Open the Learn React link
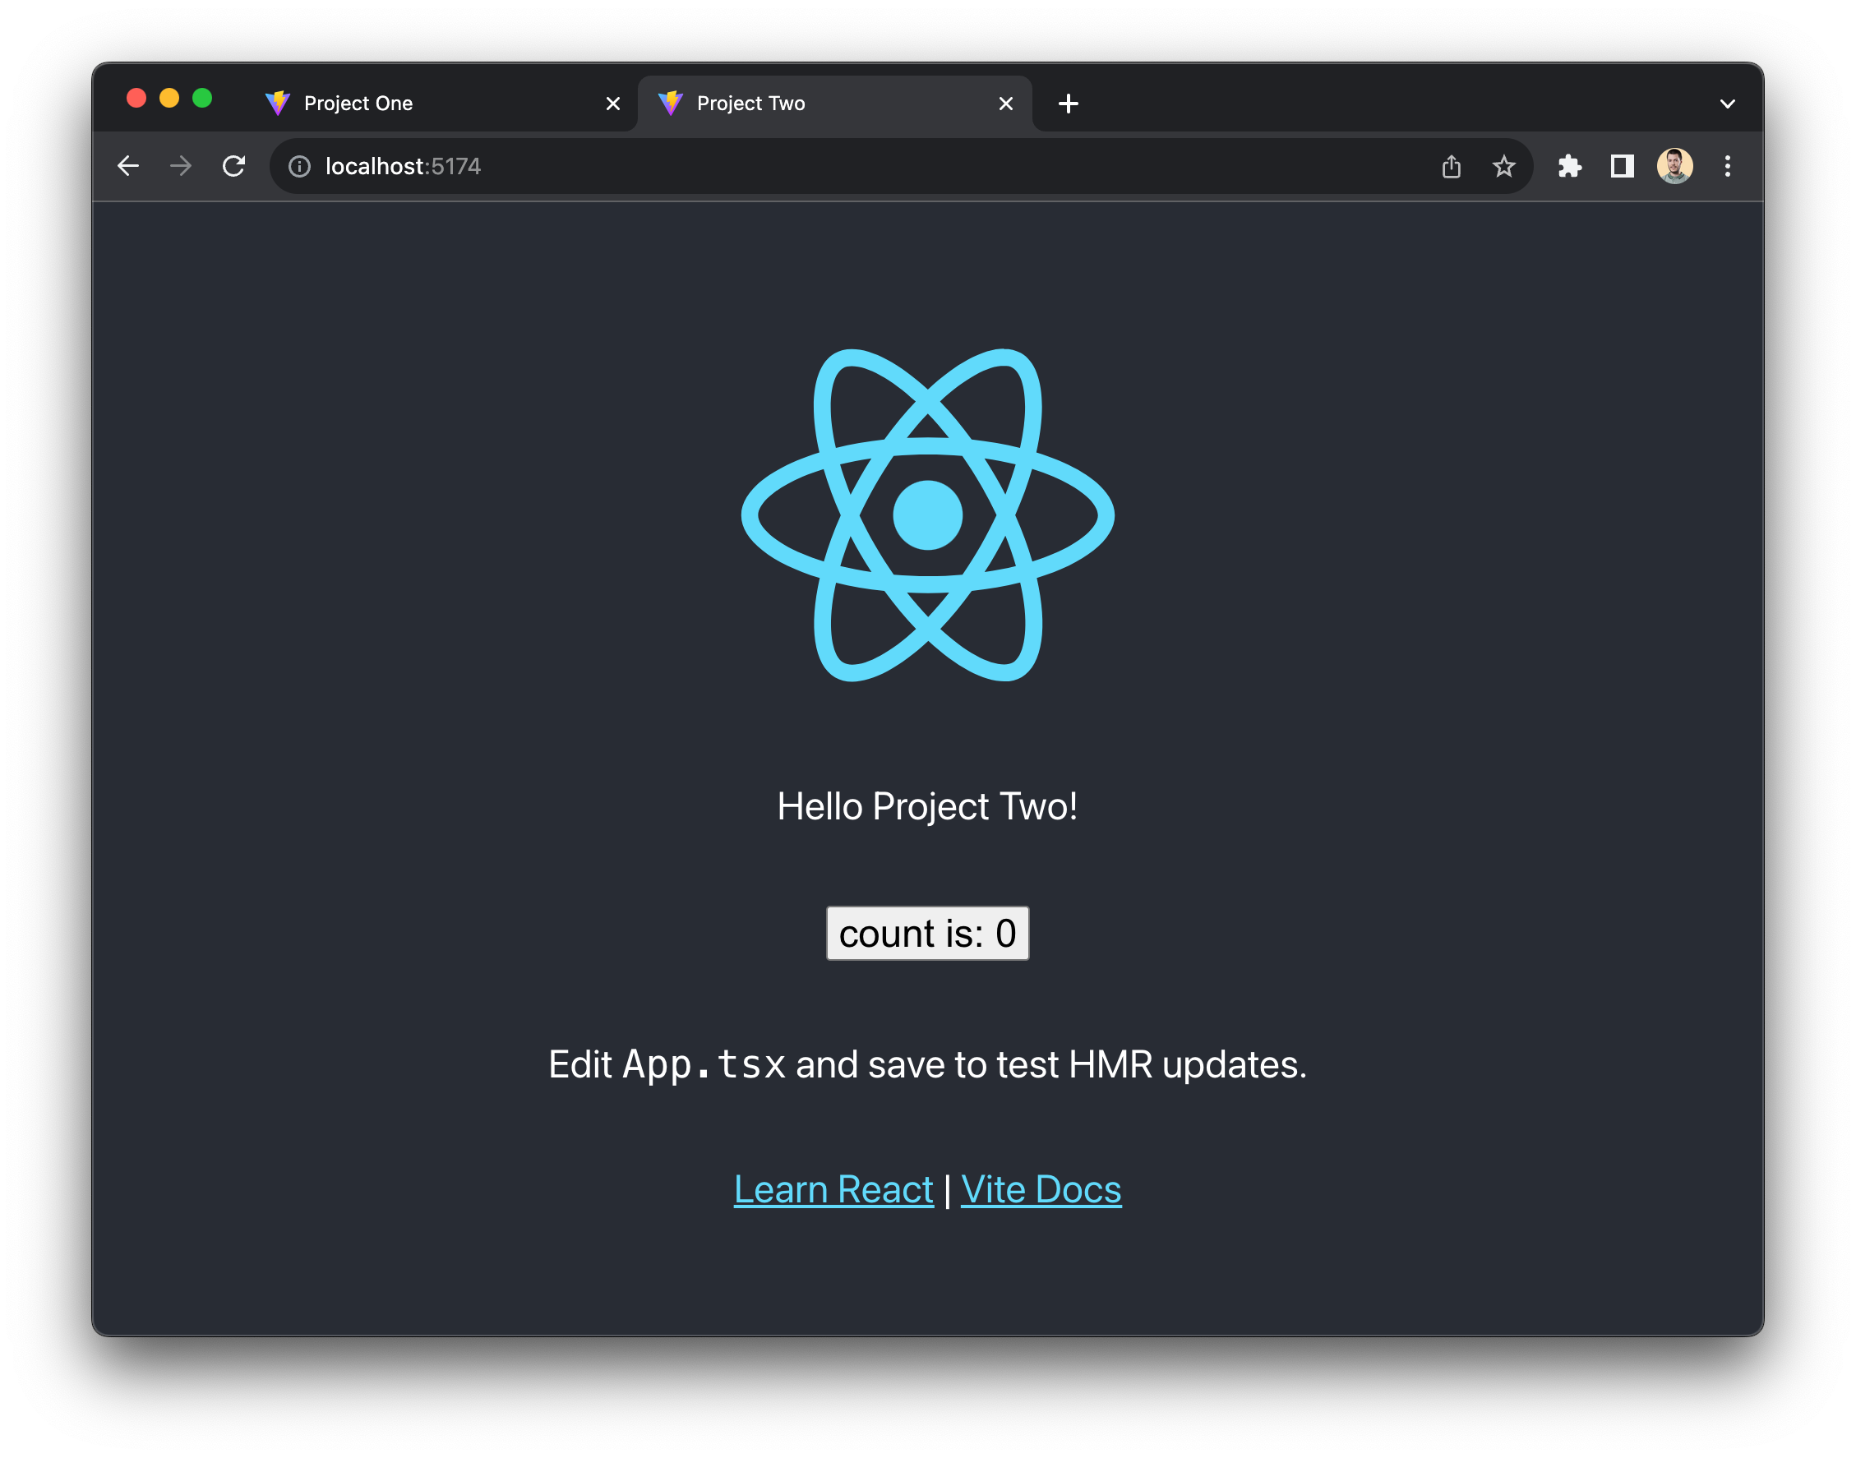This screenshot has width=1856, height=1458. (x=833, y=1189)
